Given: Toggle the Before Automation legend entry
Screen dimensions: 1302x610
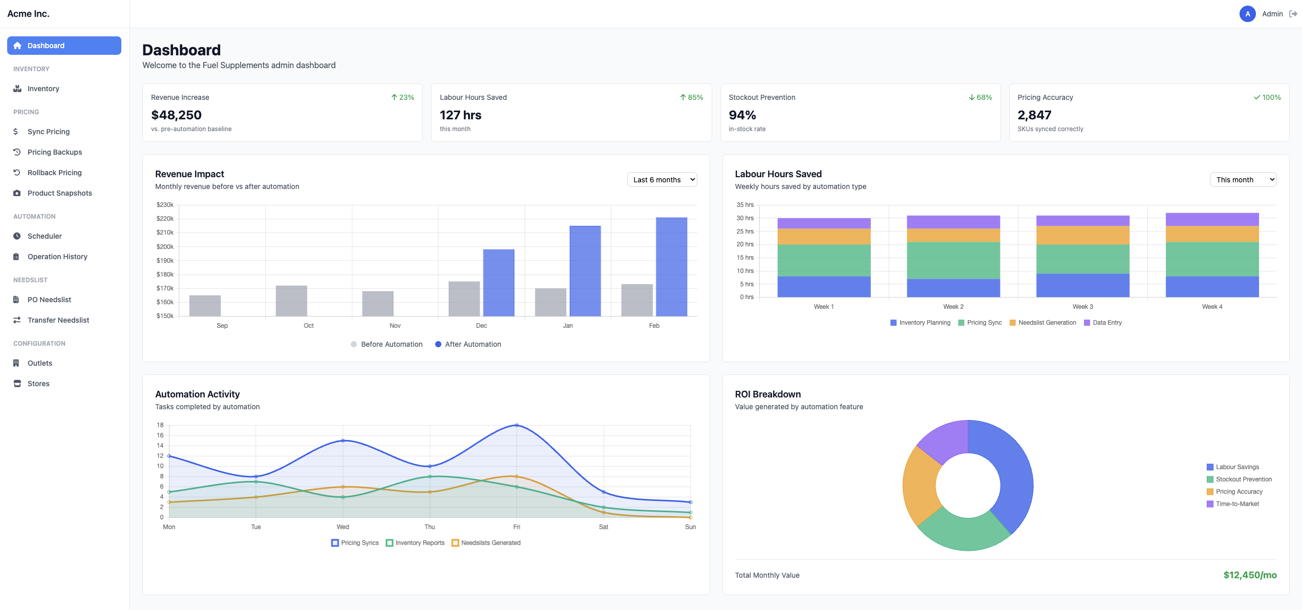Looking at the screenshot, I should (x=387, y=344).
